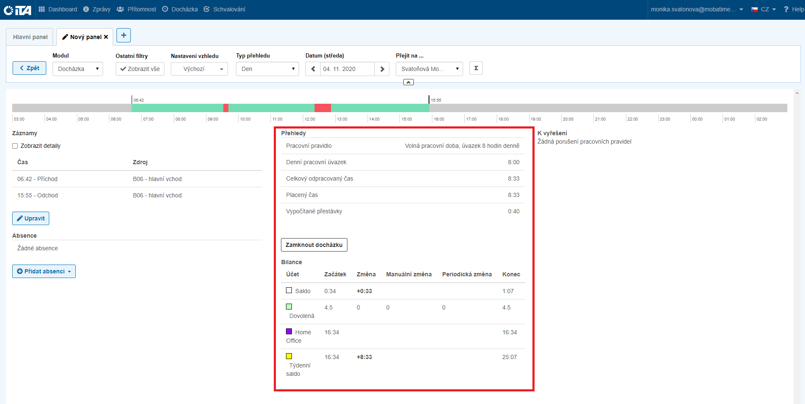Click the Upravit edit button

(x=31, y=218)
